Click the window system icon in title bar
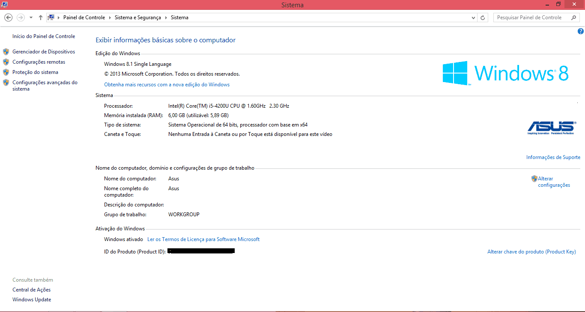This screenshot has height=312, width=585. coord(4,4)
